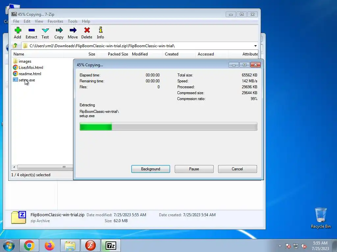The height and width of the screenshot is (252, 337).
Task: Click the Copy toolbar icon
Action: (x=59, y=30)
